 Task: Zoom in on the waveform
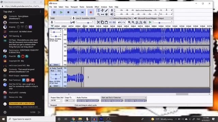click(129, 22)
